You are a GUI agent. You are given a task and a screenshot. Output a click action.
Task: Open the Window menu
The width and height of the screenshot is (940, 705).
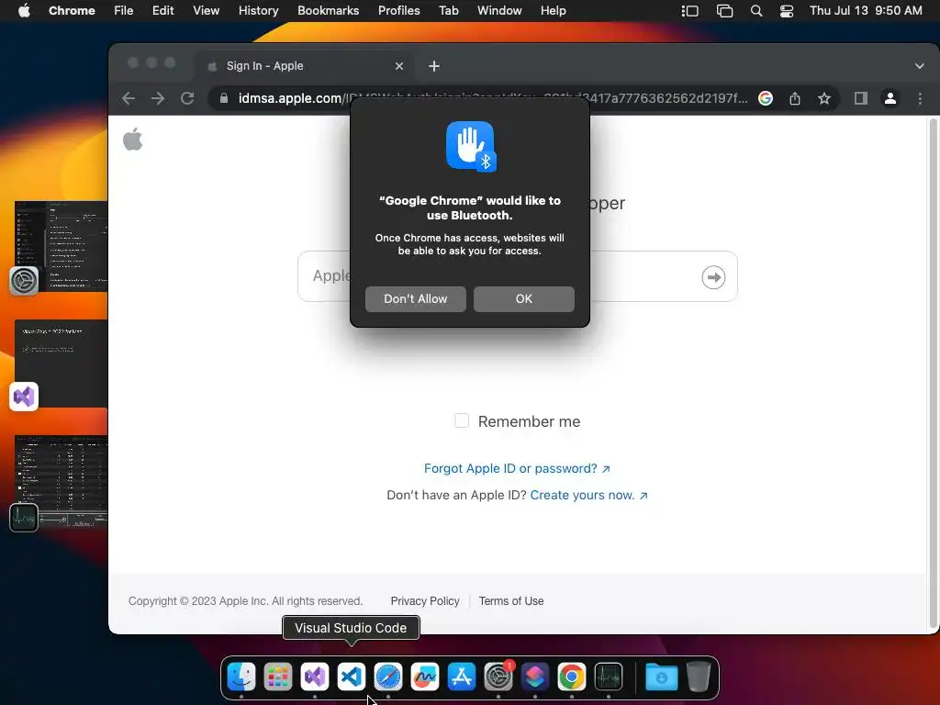499,11
